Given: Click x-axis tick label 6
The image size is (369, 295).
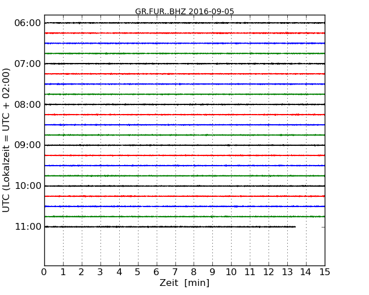Looking at the screenshot, I should pyautogui.click(x=156, y=272).
